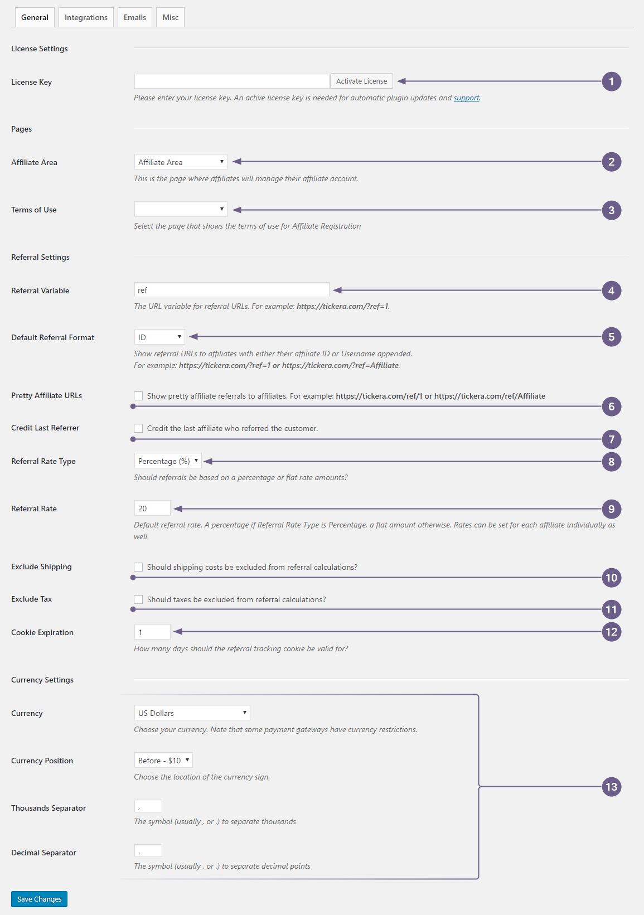Open the Default Referral Format dropdown
This screenshot has width=644, height=915.
click(159, 337)
